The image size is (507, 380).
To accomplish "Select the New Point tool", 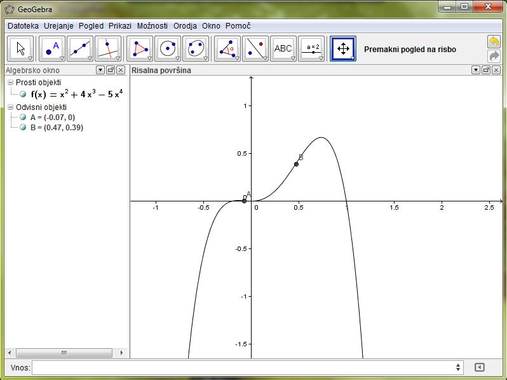I will pos(52,48).
